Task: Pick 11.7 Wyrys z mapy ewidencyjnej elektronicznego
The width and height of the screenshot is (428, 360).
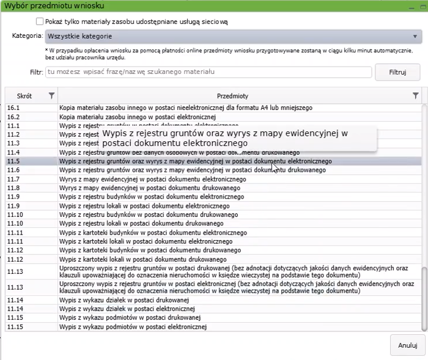Action: tap(152, 179)
